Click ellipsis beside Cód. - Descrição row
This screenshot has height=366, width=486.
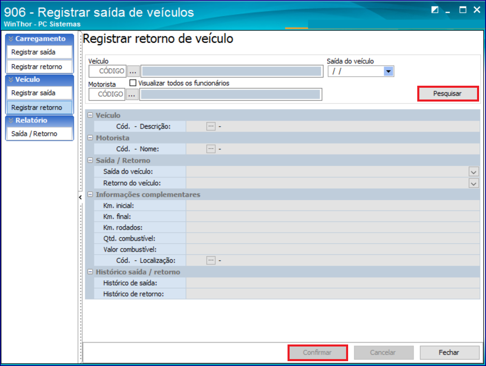[211, 126]
